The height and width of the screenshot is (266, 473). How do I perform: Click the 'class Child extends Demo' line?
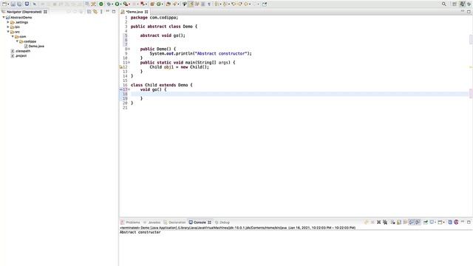(x=161, y=85)
